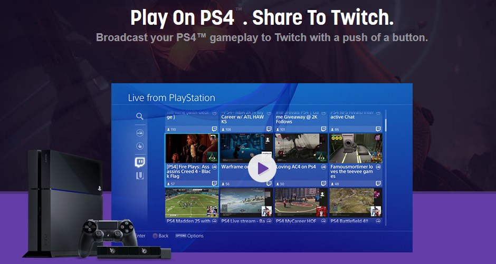Open the Warframe stream thumbnail

click(246, 148)
